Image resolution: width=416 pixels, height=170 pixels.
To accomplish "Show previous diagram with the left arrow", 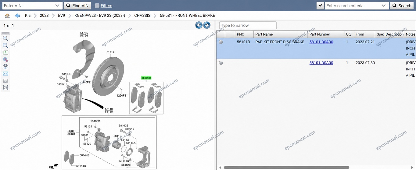I will [199, 25].
